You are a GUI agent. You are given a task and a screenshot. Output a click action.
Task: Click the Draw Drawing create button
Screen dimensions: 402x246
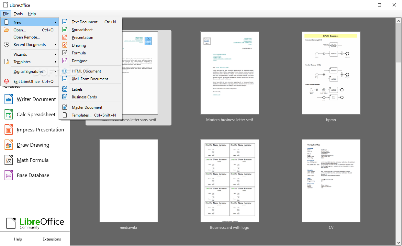coord(34,145)
